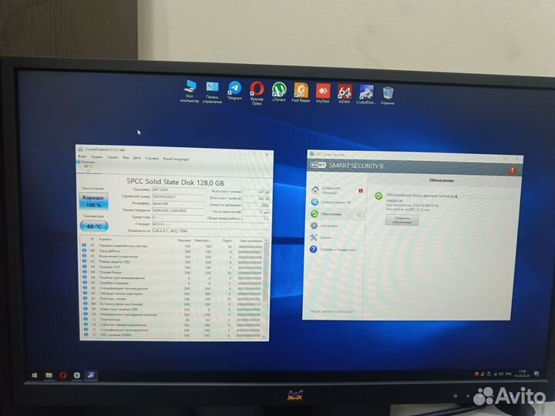Launch Telegram from the desktop
Screen dimensions: 555x416
click(234, 91)
